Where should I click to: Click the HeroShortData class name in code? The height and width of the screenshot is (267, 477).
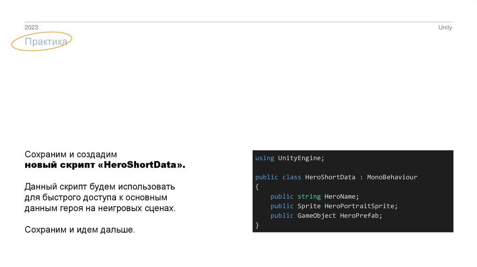click(x=330, y=177)
